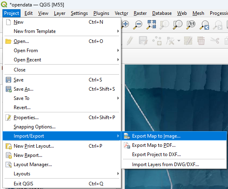The width and height of the screenshot is (228, 189).
Task: Click the Delete Selected trash icon
Action: tap(201, 41)
